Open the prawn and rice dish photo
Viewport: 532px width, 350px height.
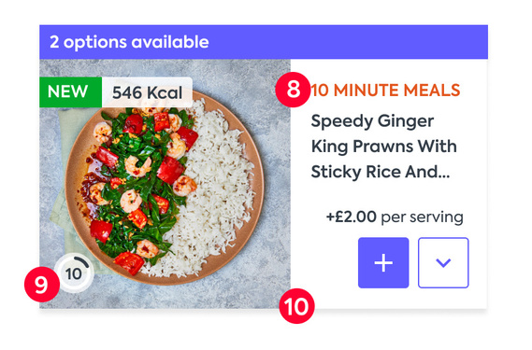point(165,184)
